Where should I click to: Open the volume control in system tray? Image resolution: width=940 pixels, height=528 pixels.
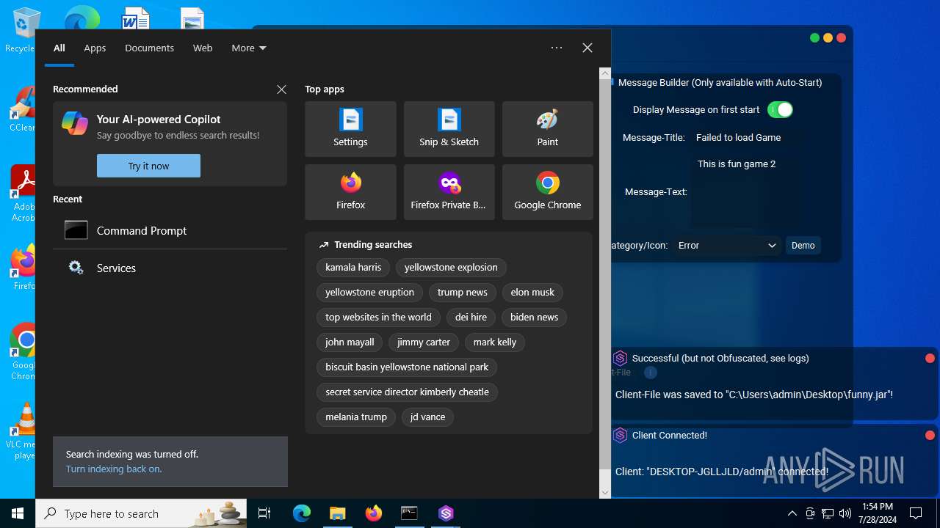click(845, 513)
